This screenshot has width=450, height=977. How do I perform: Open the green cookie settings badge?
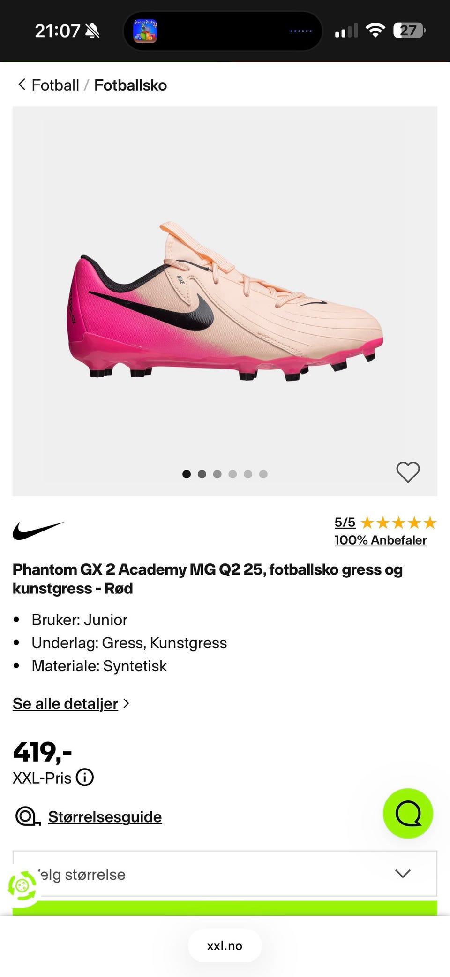[x=22, y=886]
